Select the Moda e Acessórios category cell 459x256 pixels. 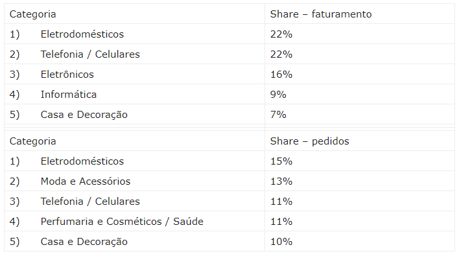(x=134, y=181)
